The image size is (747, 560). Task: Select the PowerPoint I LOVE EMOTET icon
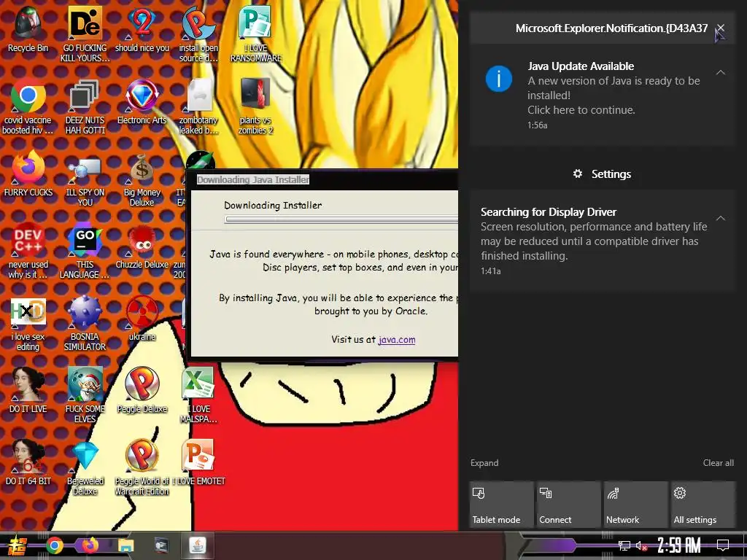[x=198, y=462]
